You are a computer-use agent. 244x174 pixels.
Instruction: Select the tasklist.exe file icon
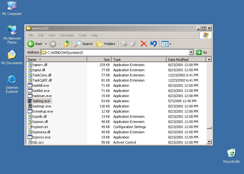click(x=30, y=90)
